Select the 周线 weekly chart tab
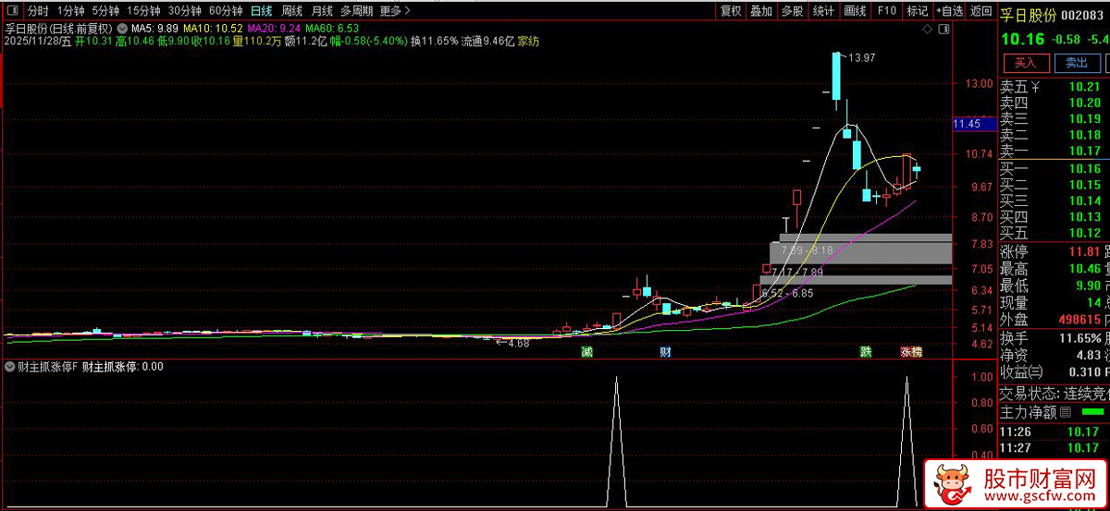 click(292, 11)
